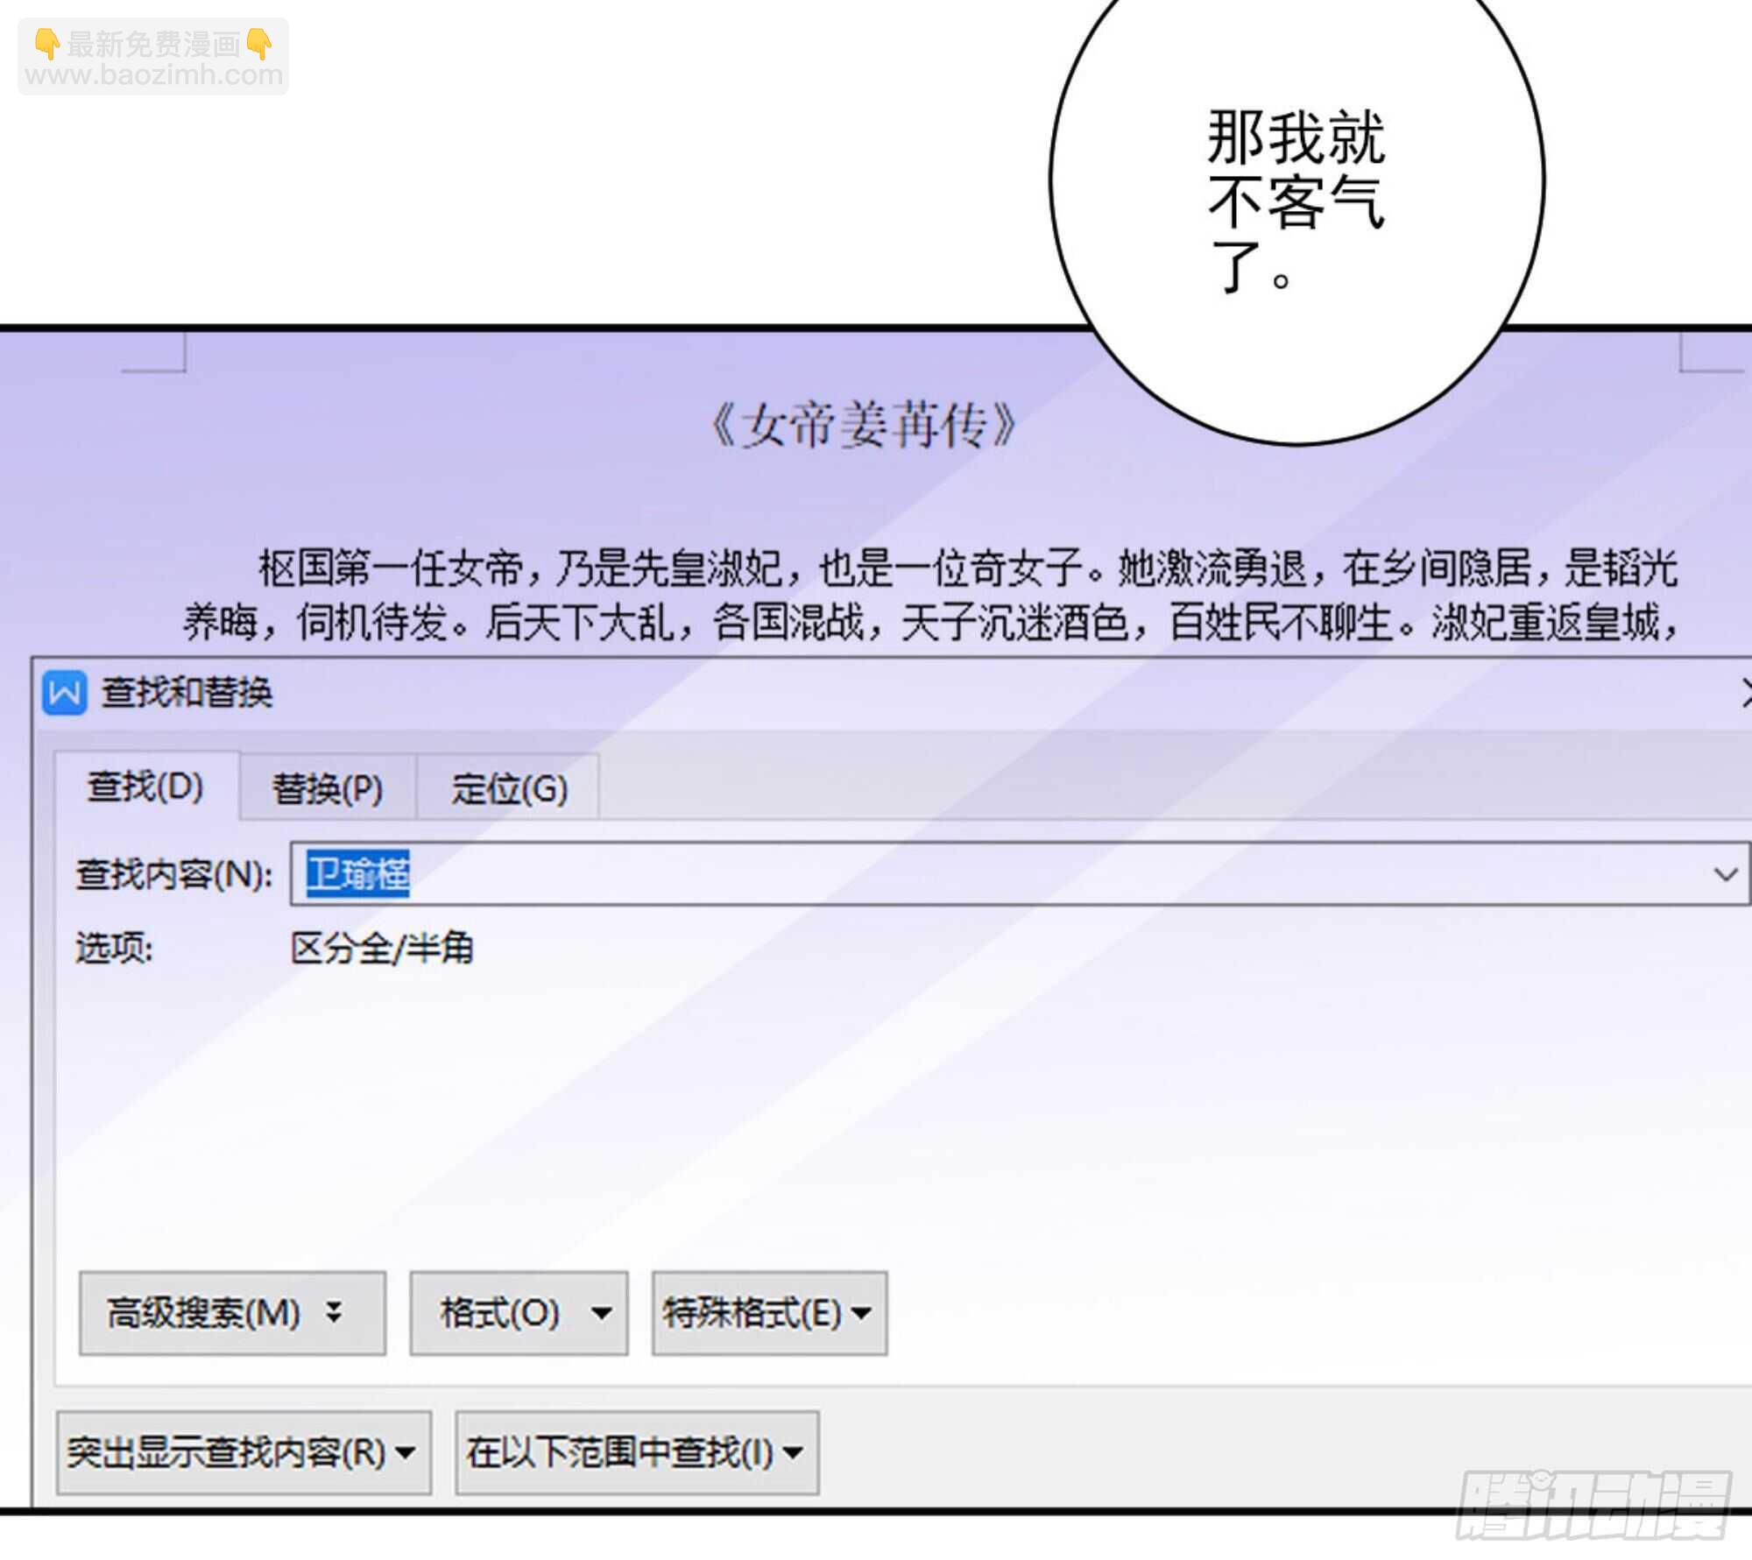
Task: Open 在以下范围中查找(I) dropdown
Action: [636, 1451]
